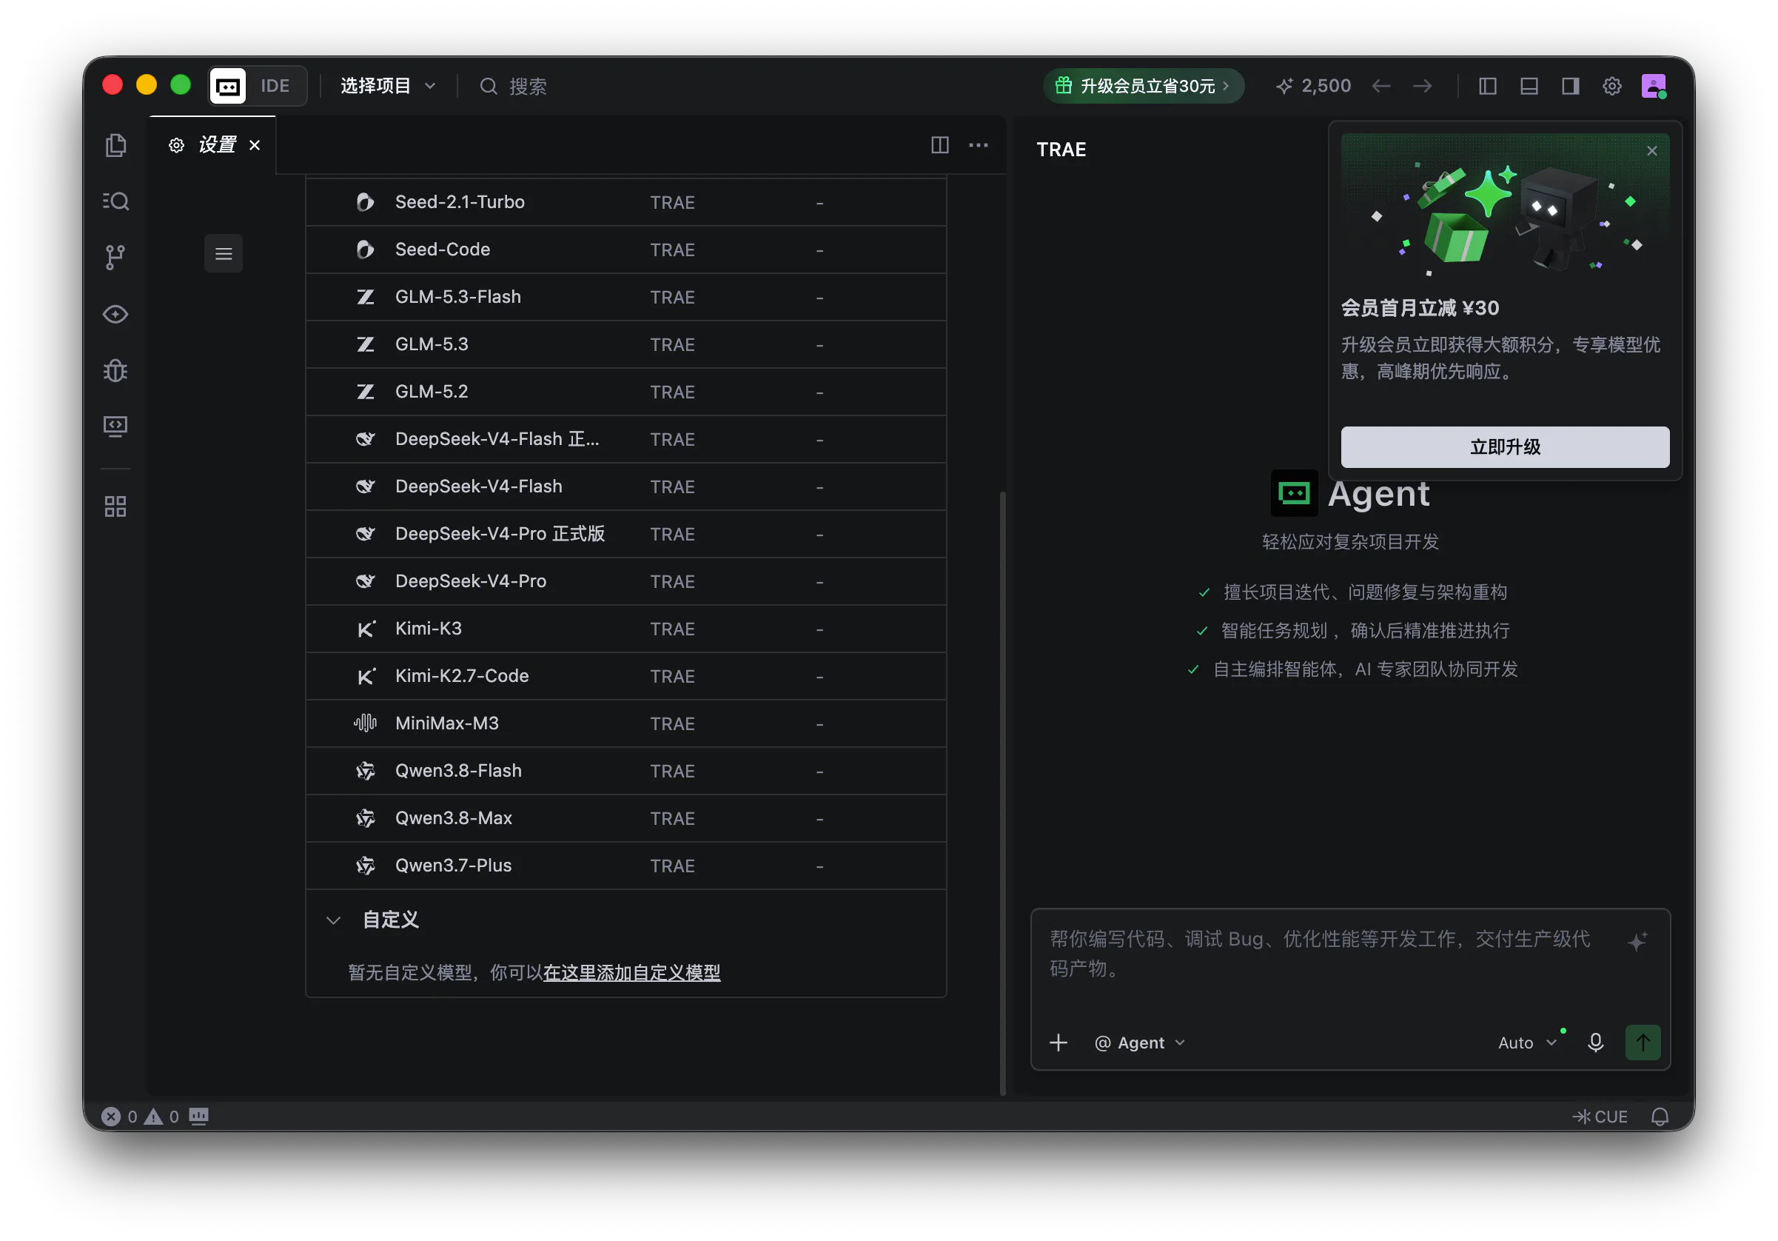Open the user profile avatar
The image size is (1778, 1241).
coord(1654,86)
